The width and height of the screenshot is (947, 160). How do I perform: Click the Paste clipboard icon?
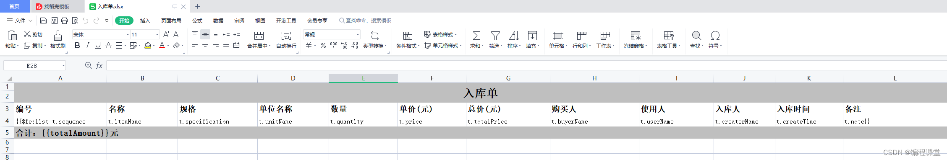pyautogui.click(x=12, y=36)
